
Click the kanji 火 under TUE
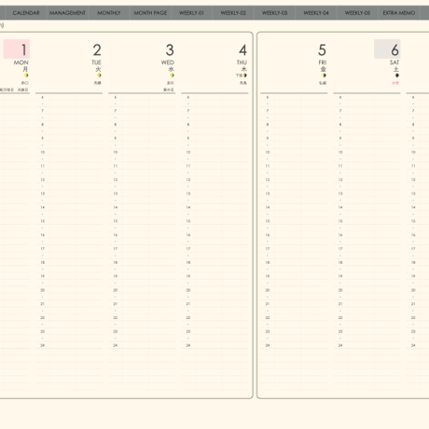coord(98,69)
